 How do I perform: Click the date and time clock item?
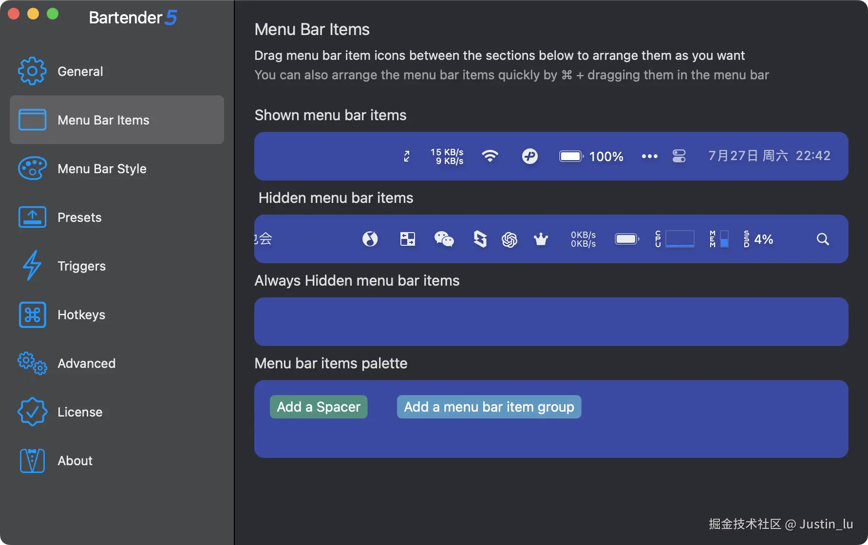tap(769, 156)
